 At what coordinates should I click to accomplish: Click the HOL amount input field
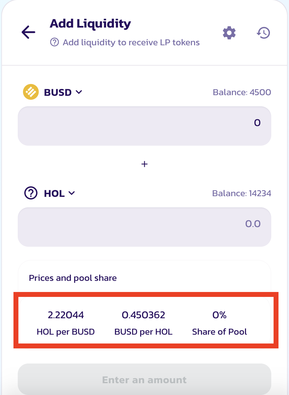144,227
